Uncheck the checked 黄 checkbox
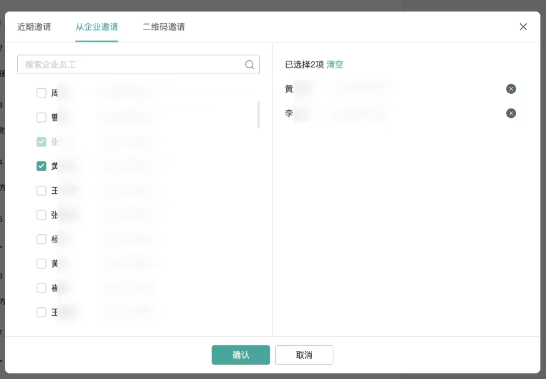The width and height of the screenshot is (546, 379). (x=42, y=166)
